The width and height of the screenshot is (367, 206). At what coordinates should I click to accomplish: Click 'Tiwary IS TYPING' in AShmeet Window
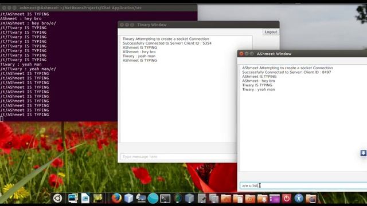[x=257, y=85]
